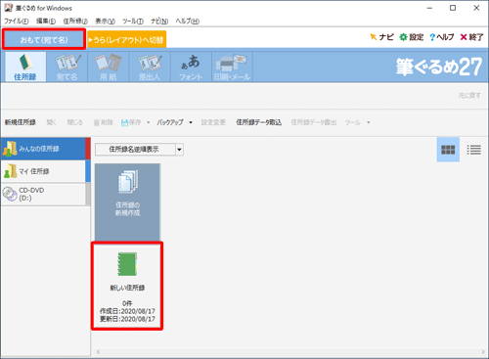Click バックアップ button

point(170,122)
